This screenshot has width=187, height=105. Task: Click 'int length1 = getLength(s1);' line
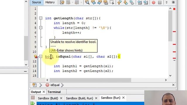coord(83,66)
